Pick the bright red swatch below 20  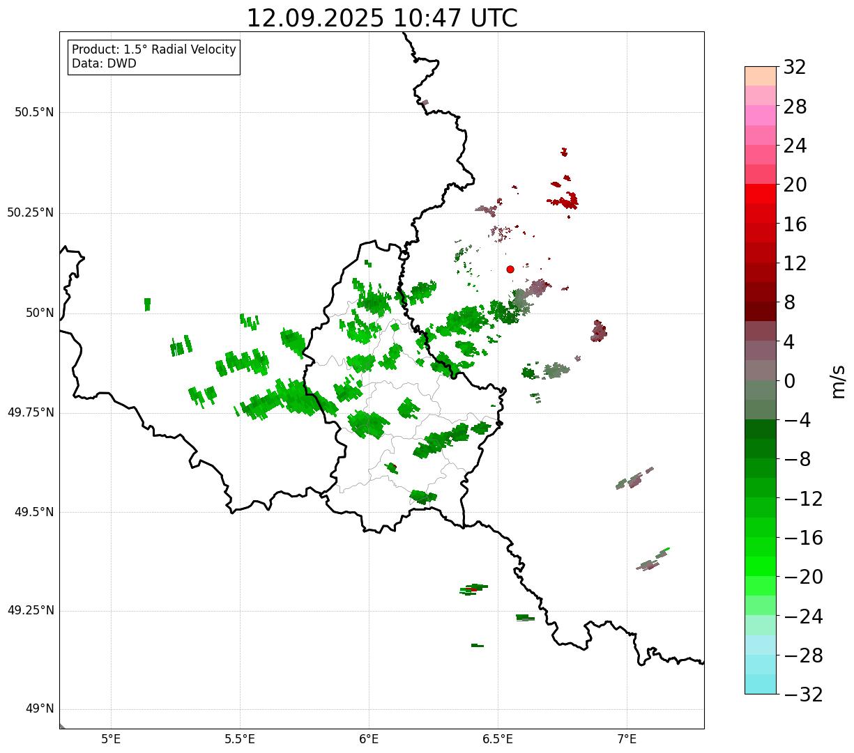761,194
